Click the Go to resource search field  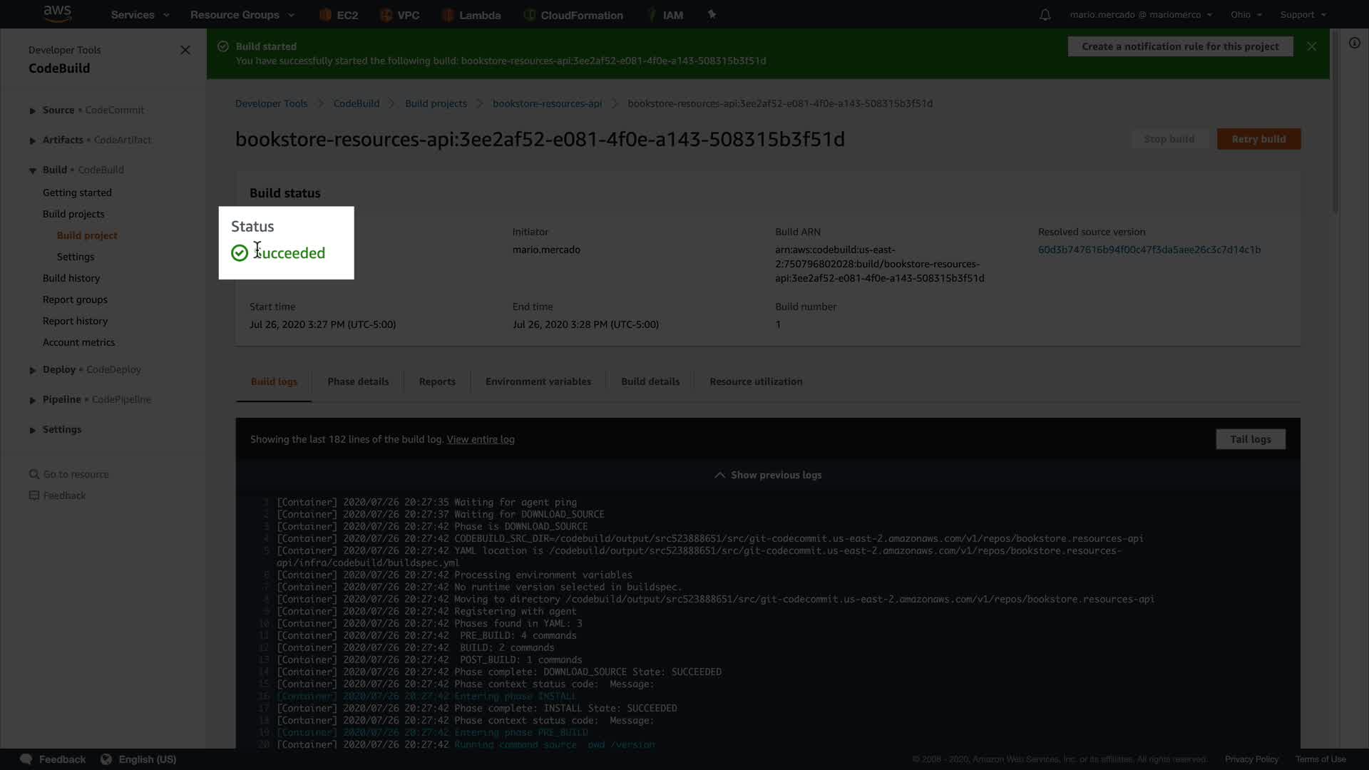click(x=76, y=474)
